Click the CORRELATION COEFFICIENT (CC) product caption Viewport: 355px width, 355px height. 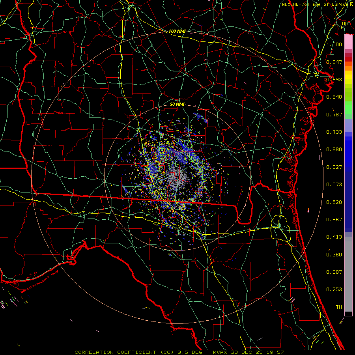tap(124, 352)
